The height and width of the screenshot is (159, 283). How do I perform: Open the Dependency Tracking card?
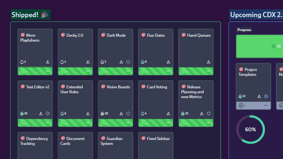point(35,146)
